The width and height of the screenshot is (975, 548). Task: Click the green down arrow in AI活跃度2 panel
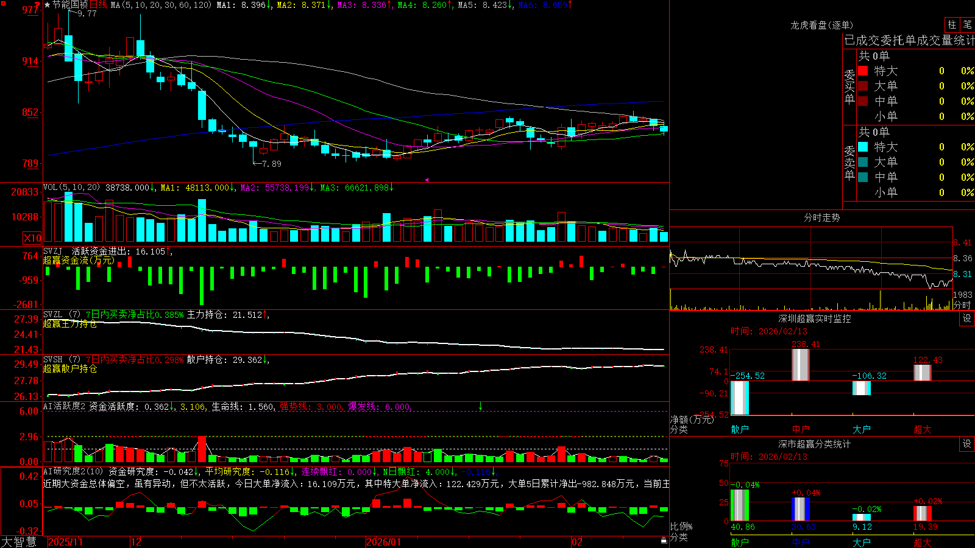[x=480, y=406]
